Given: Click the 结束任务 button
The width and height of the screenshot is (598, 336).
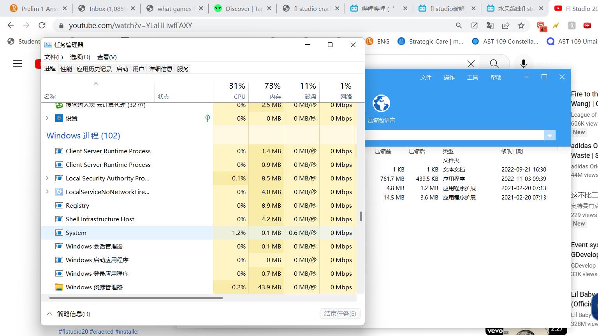Looking at the screenshot, I should [340, 314].
